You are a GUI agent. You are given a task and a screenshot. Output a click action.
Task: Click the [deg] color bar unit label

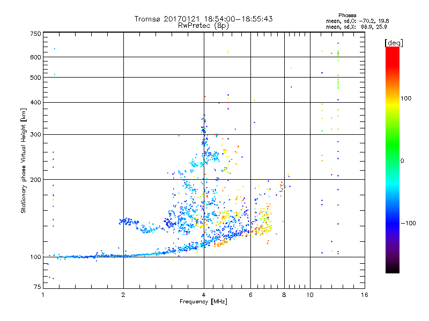[x=394, y=43]
